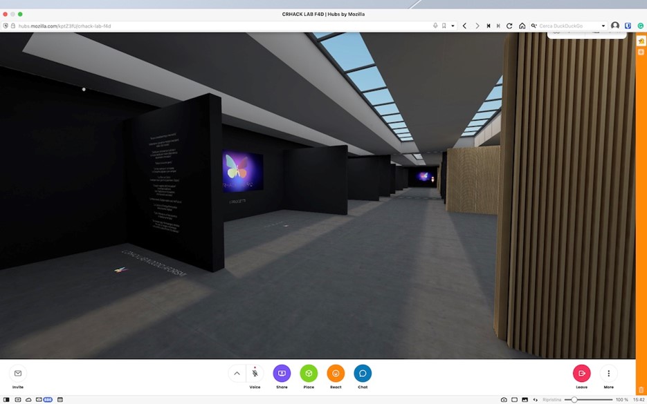This screenshot has height=404, width=647.
Task: Click the 15:42 clock in status bar
Action: (x=639, y=399)
